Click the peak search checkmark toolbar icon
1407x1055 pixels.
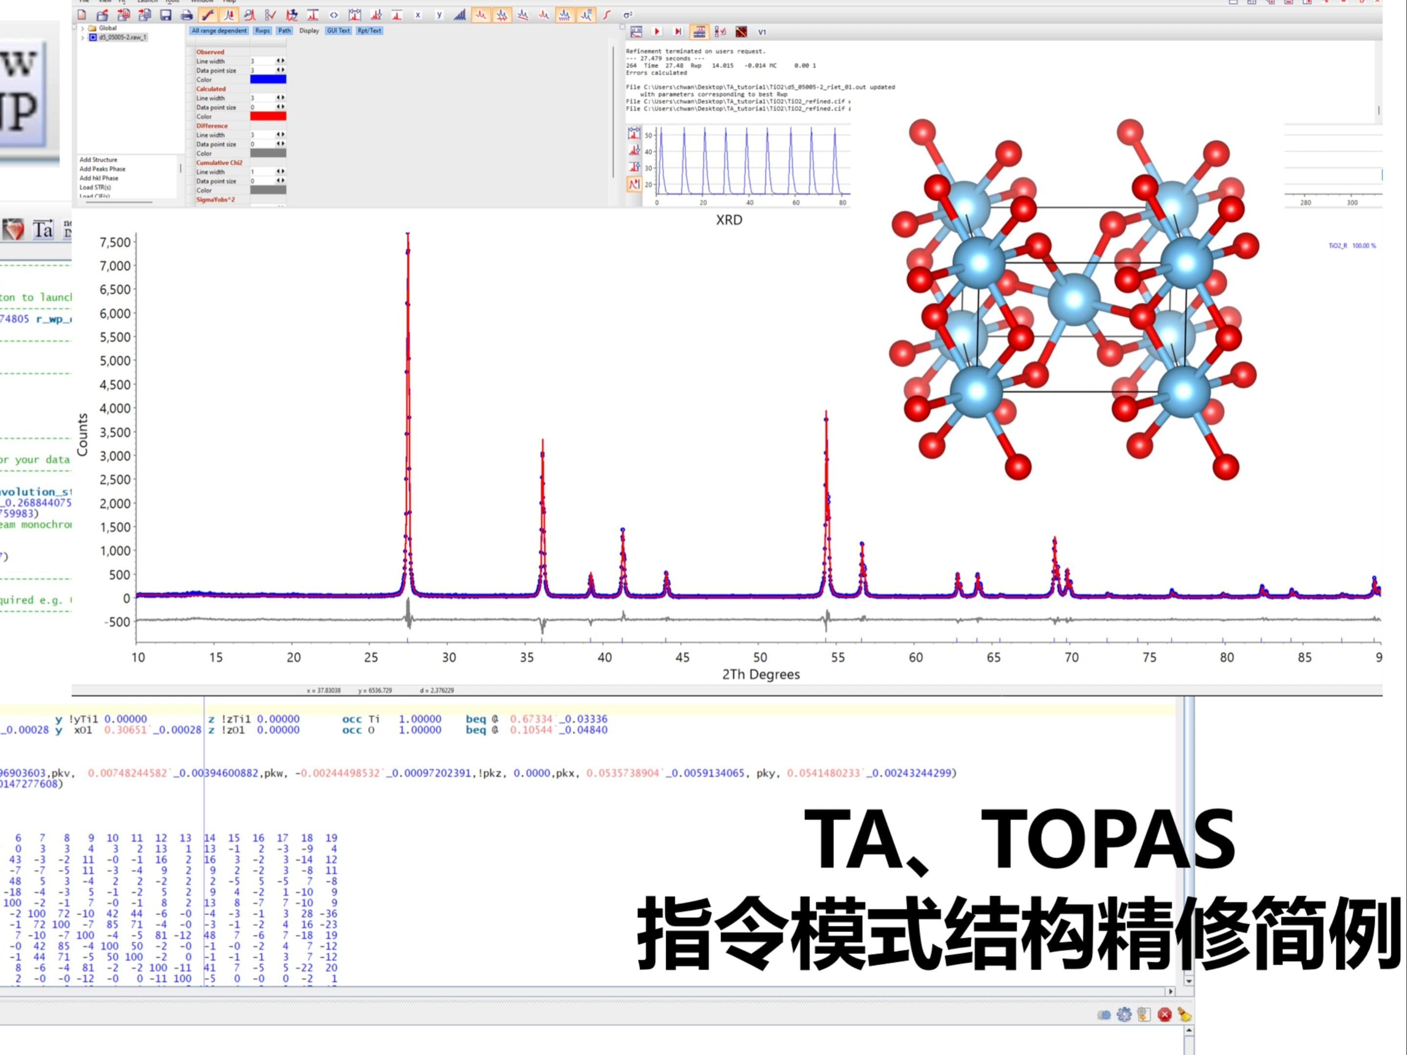coord(270,15)
